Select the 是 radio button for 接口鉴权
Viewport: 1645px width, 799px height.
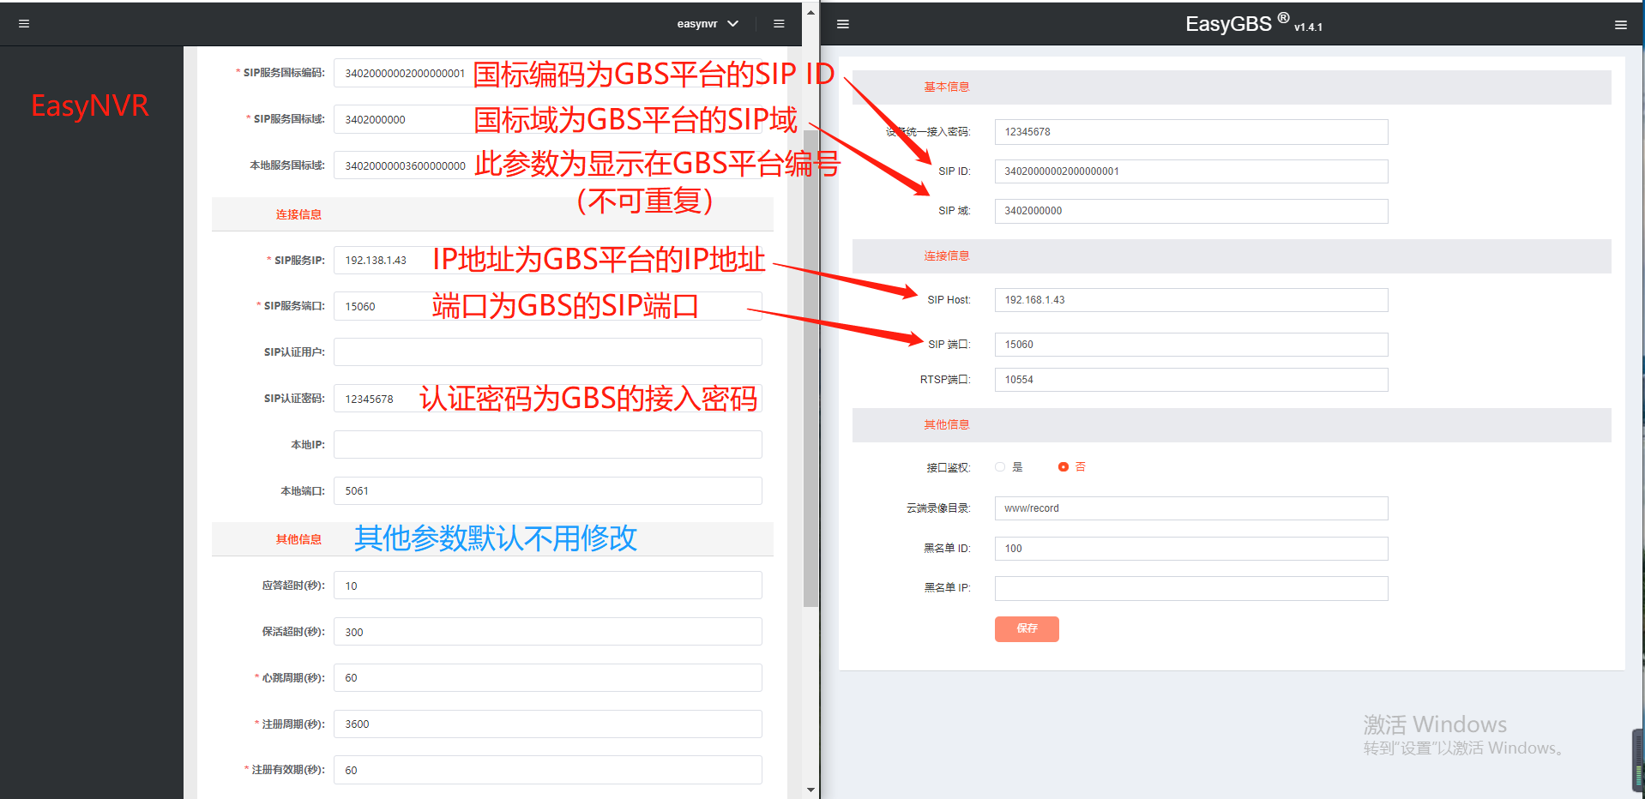pos(1000,467)
